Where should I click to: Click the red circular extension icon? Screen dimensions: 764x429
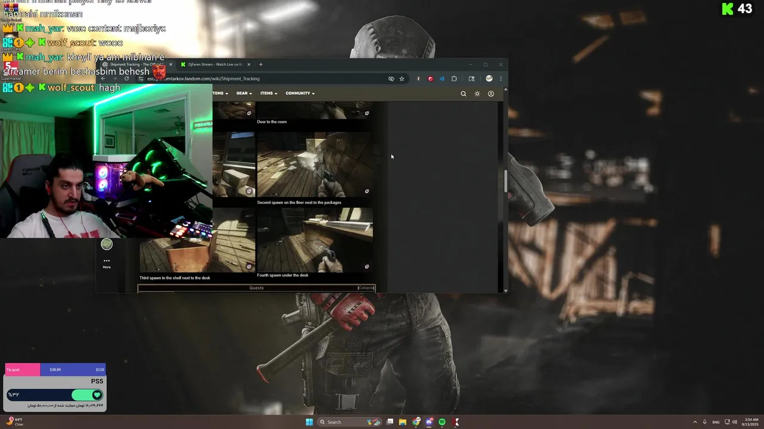[430, 79]
